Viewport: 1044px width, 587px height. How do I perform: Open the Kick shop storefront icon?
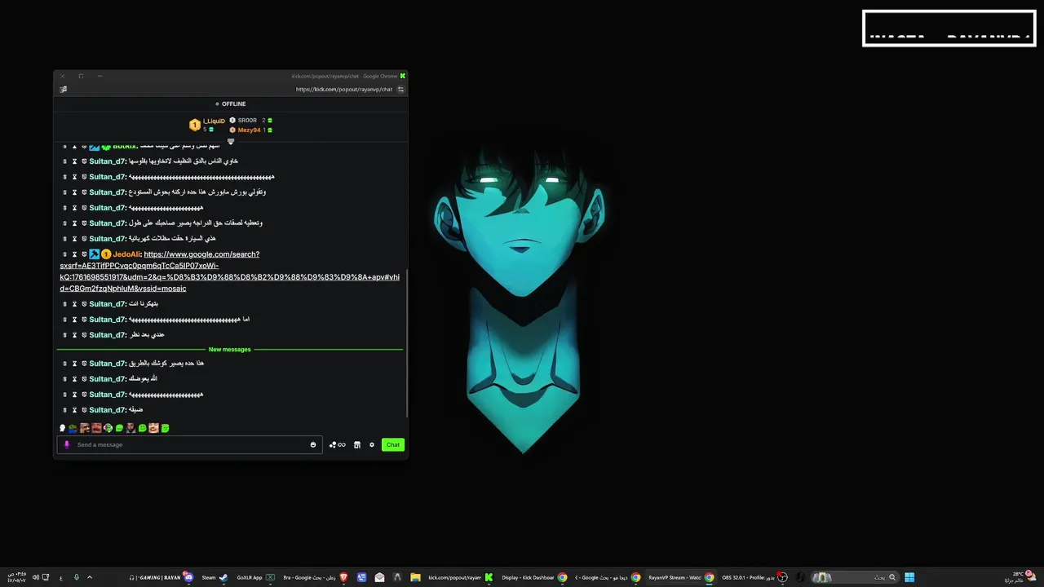pyautogui.click(x=356, y=445)
